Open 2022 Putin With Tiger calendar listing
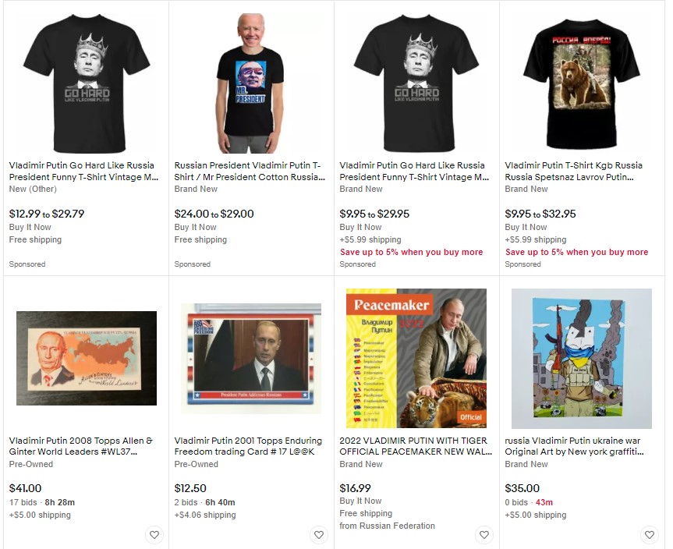The width and height of the screenshot is (673, 549). [x=416, y=446]
